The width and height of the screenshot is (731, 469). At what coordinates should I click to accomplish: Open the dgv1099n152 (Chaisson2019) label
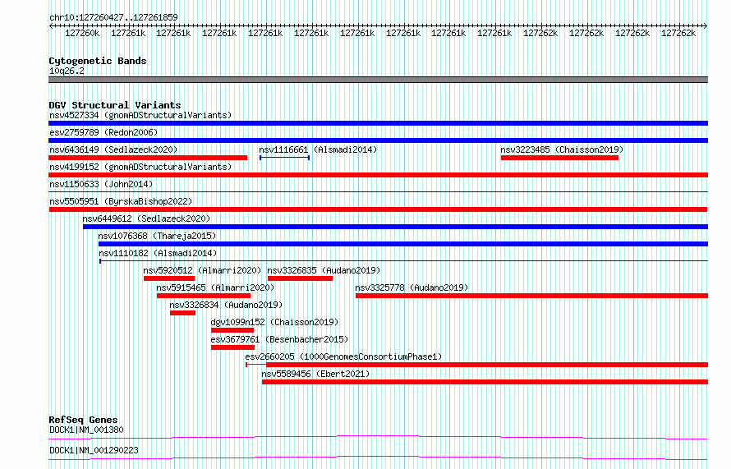click(x=274, y=322)
